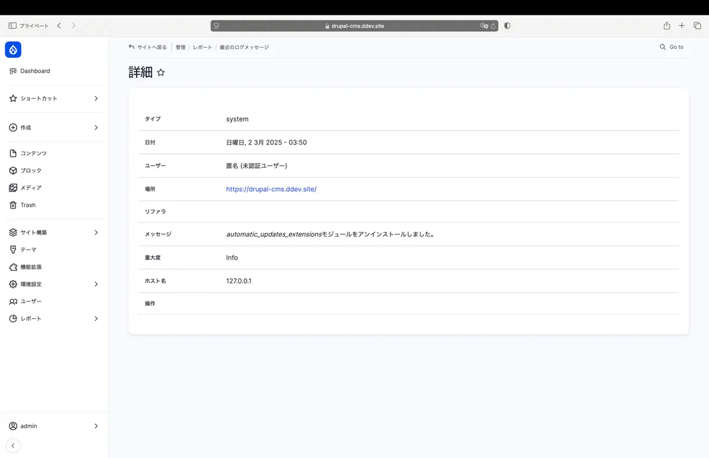The height and width of the screenshot is (458, 709).
Task: Toggle the Safari sidebar icon
Action: 12,26
